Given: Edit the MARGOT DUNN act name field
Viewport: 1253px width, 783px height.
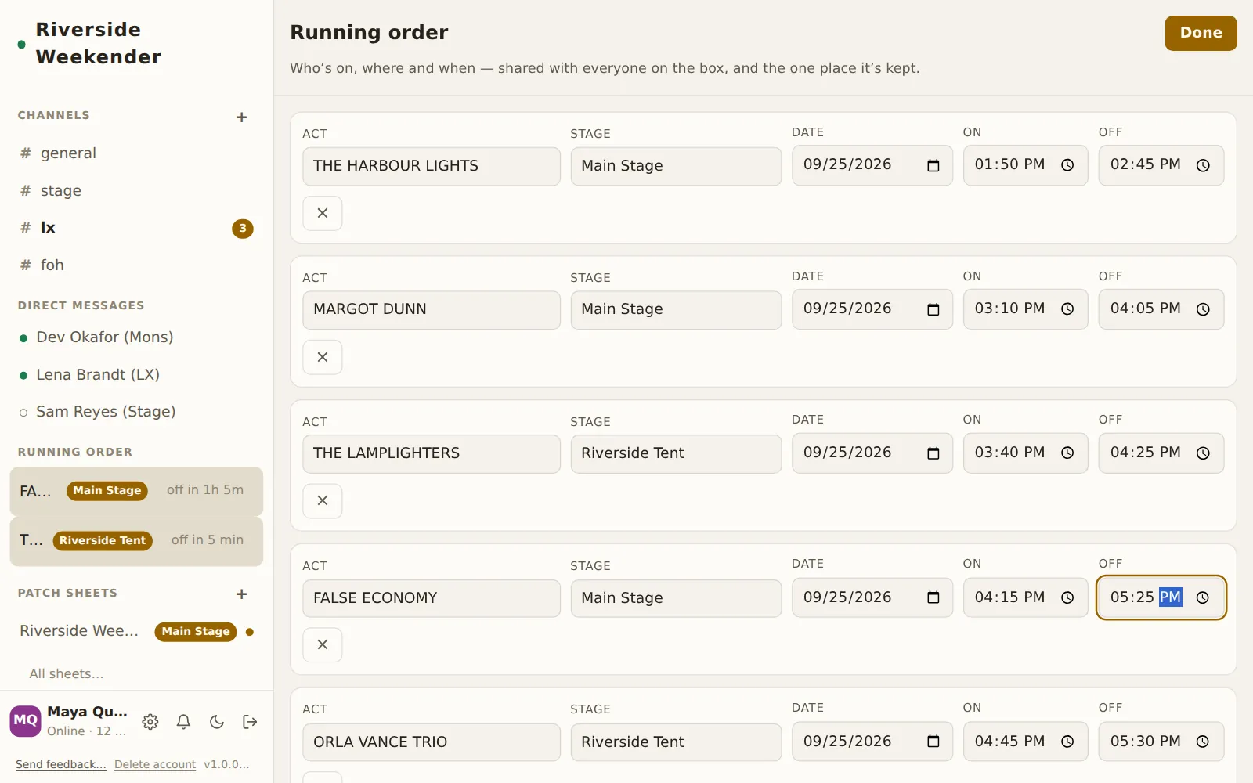Looking at the screenshot, I should (x=432, y=310).
